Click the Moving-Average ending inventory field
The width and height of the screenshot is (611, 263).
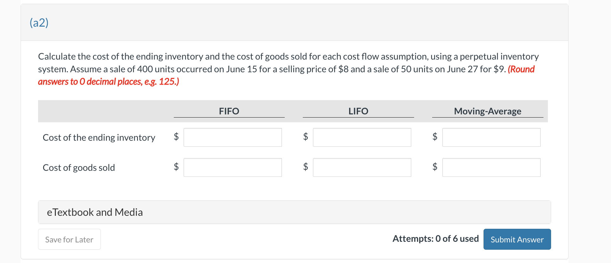[491, 137]
